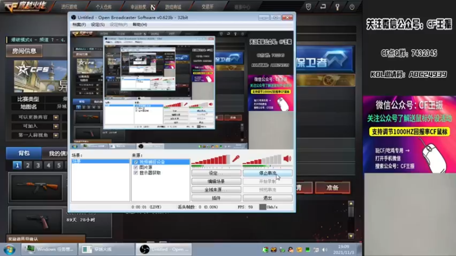This screenshot has width=456, height=256.
Task: Select 场景 entry in scenes list
Action: 100,161
